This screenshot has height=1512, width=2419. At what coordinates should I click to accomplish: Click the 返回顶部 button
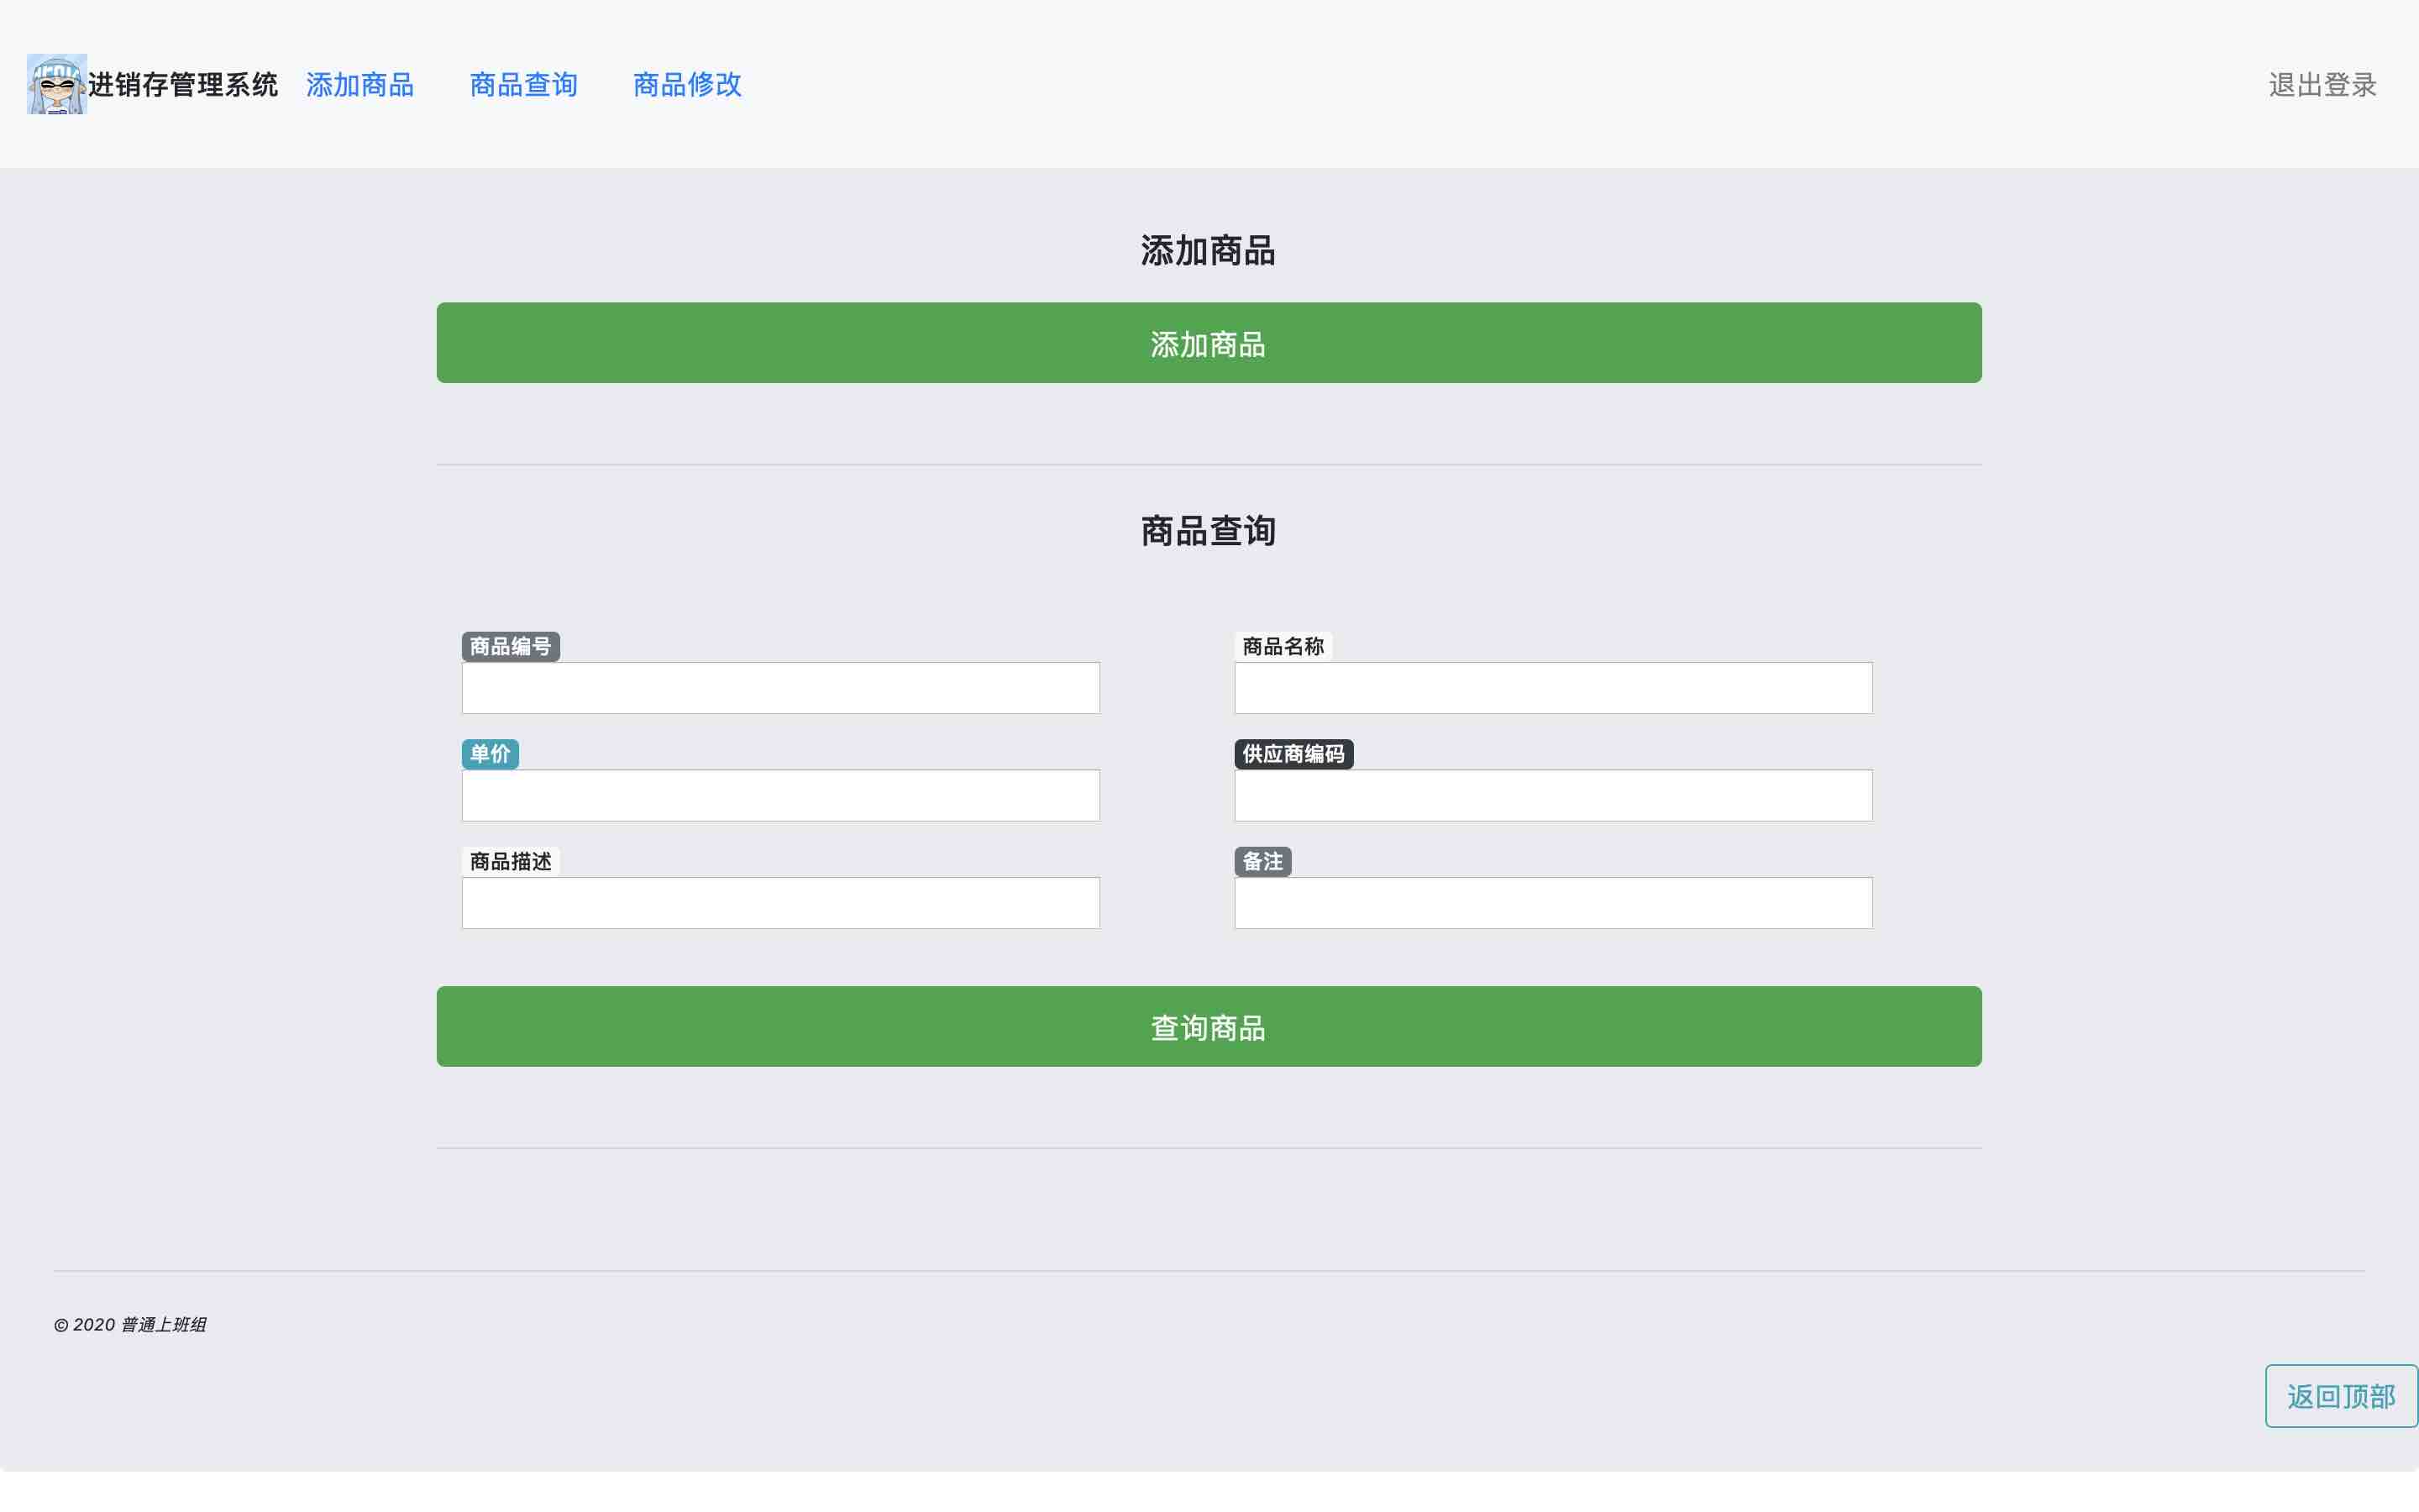pos(2340,1396)
